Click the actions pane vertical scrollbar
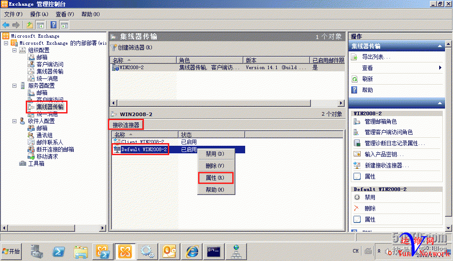Image resolution: width=453 pixels, height=261 pixels. 449,136
